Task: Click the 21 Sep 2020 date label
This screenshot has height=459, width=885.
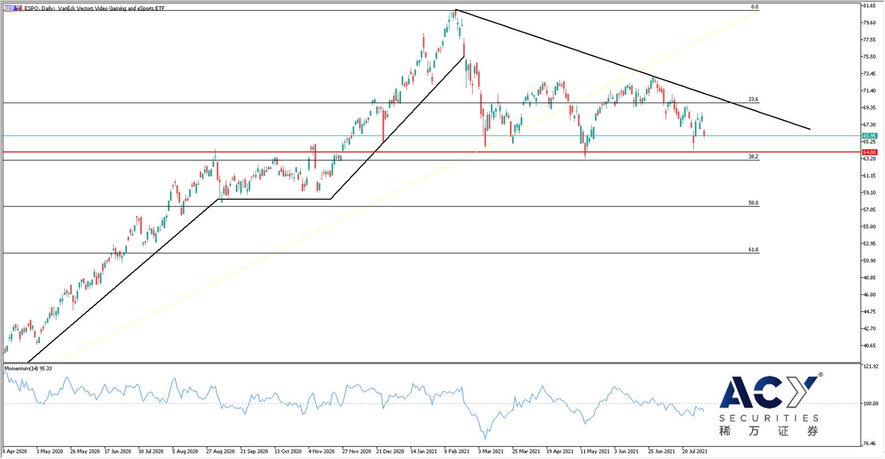Action: pos(254,451)
